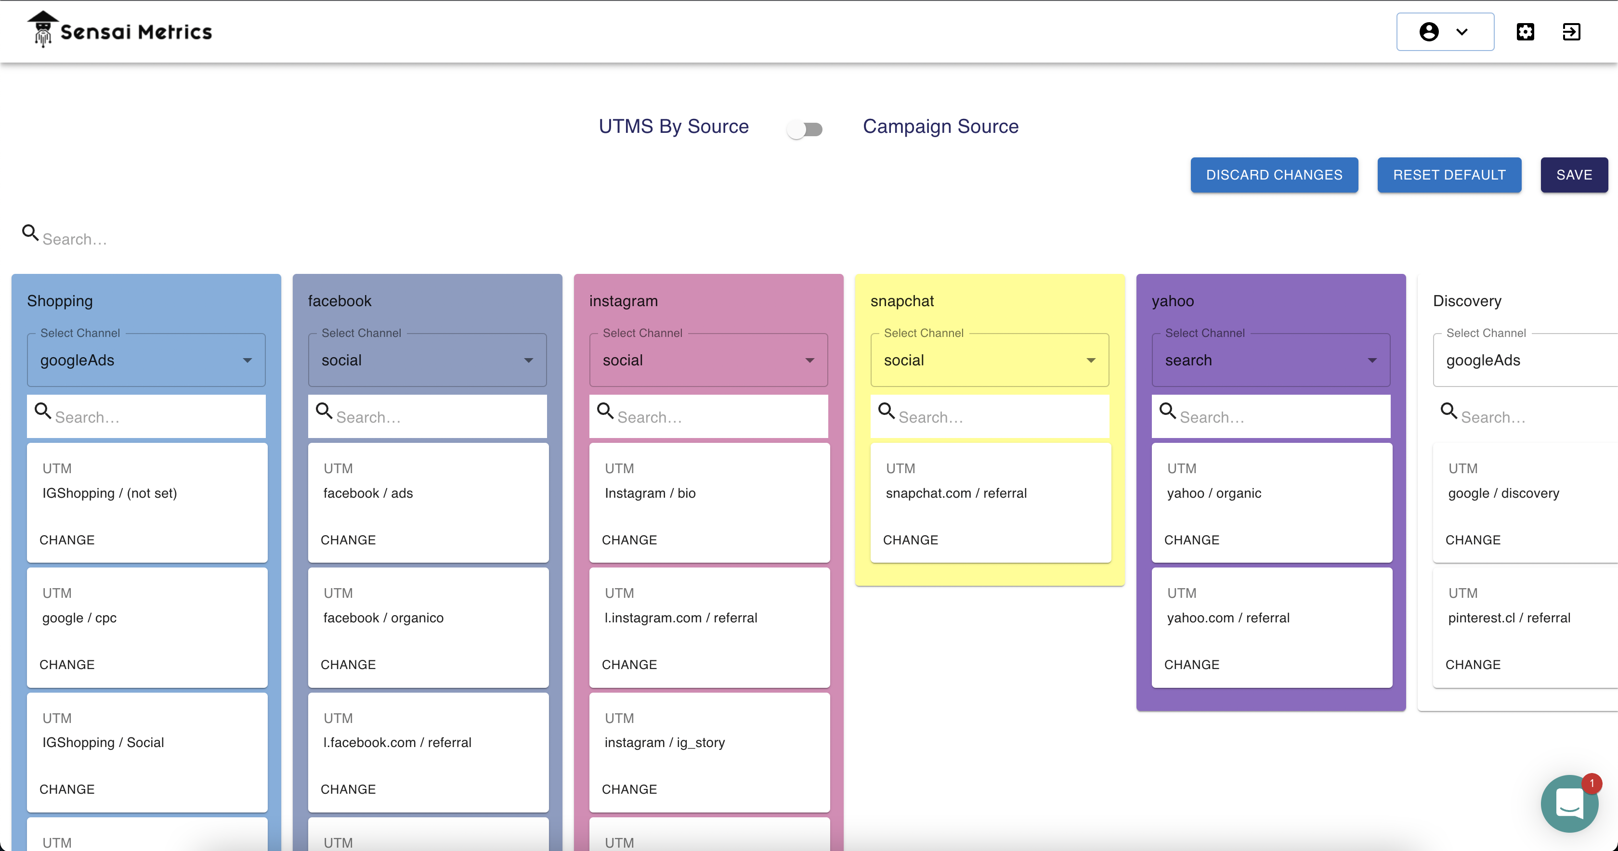Open snapchat channel dropdown showing social

989,360
